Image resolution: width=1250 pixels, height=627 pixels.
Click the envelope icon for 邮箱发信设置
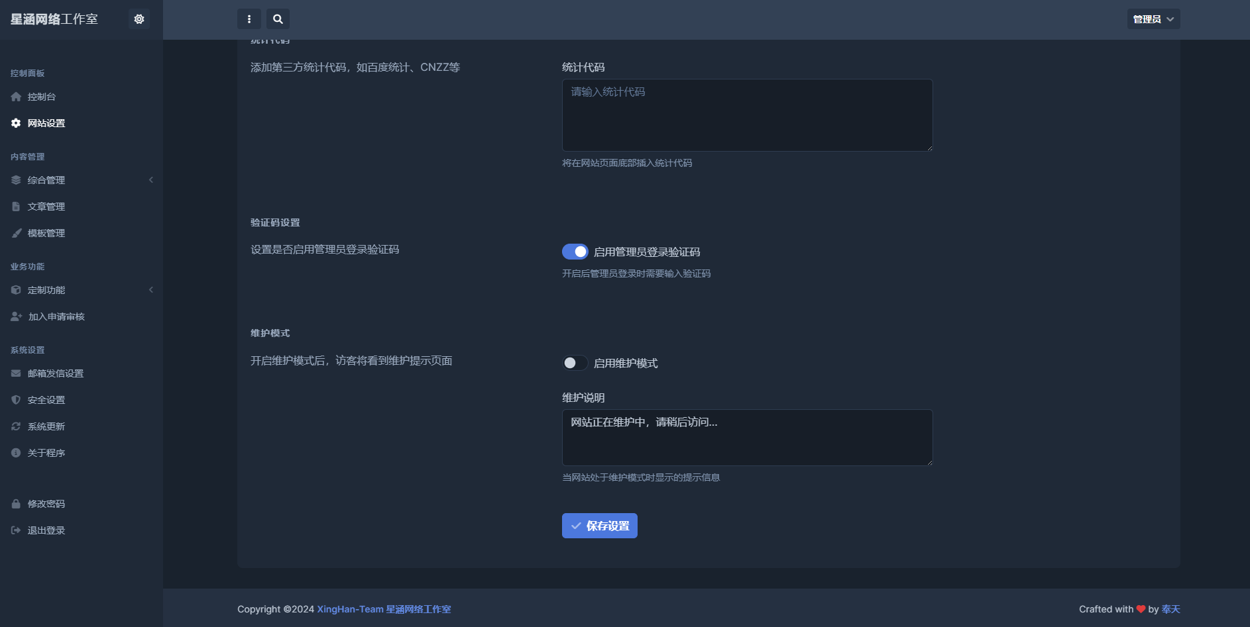pyautogui.click(x=16, y=373)
